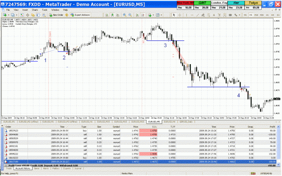Open the Strategy Tester icon
Viewport: 282px width, 176px height.
[44, 15]
